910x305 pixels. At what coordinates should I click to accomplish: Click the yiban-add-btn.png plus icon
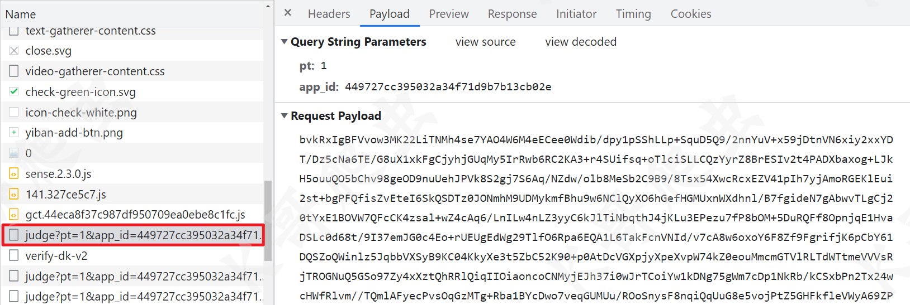[x=14, y=132]
